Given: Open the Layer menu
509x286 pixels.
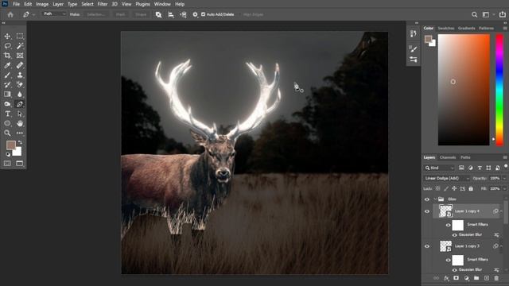Looking at the screenshot, I should (x=58, y=4).
